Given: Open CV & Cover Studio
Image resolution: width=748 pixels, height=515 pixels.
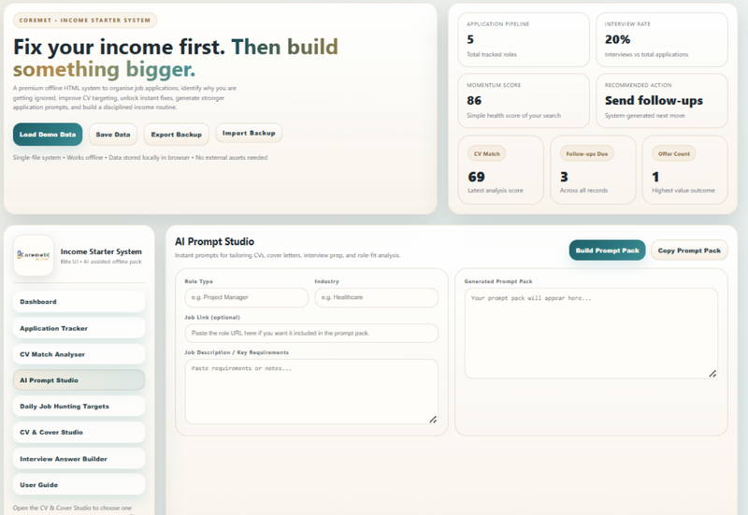Looking at the screenshot, I should [x=79, y=432].
